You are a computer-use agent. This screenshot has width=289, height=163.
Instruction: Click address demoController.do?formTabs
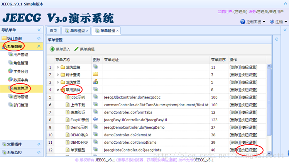128,112
